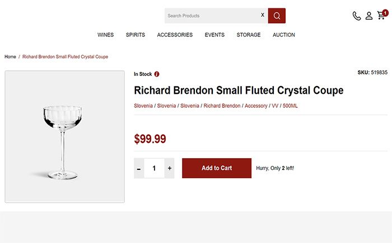Go to Home via breadcrumb

(x=10, y=56)
